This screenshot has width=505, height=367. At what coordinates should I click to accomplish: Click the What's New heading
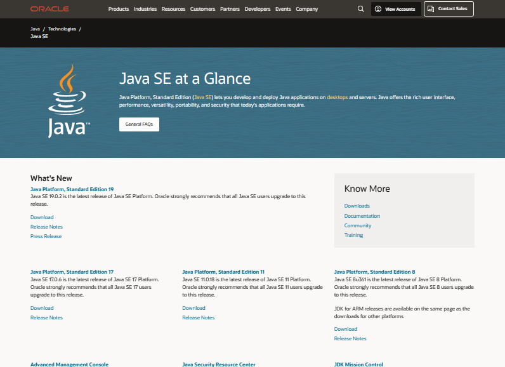[51, 178]
